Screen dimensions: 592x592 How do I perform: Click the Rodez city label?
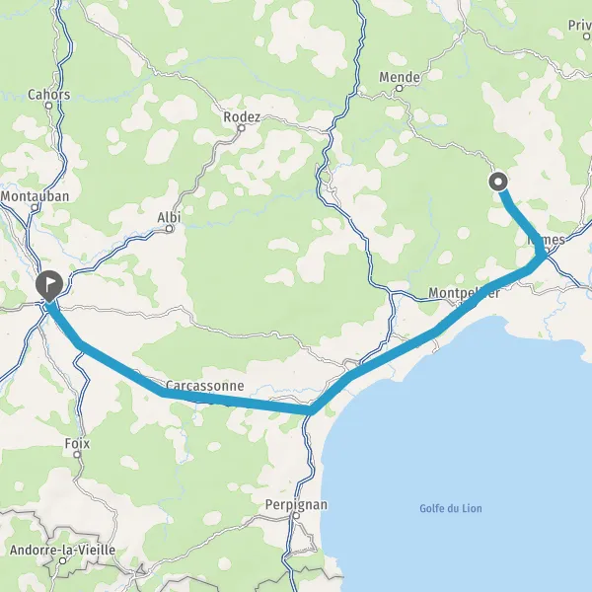[242, 117]
